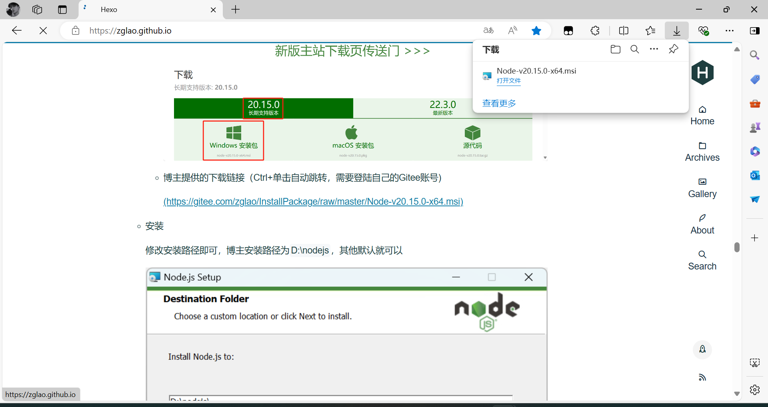Open the 新版主站下载页传送门 link

[352, 51]
